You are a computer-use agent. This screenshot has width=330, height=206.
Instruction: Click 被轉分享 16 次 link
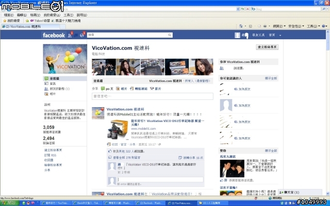tap(193, 158)
